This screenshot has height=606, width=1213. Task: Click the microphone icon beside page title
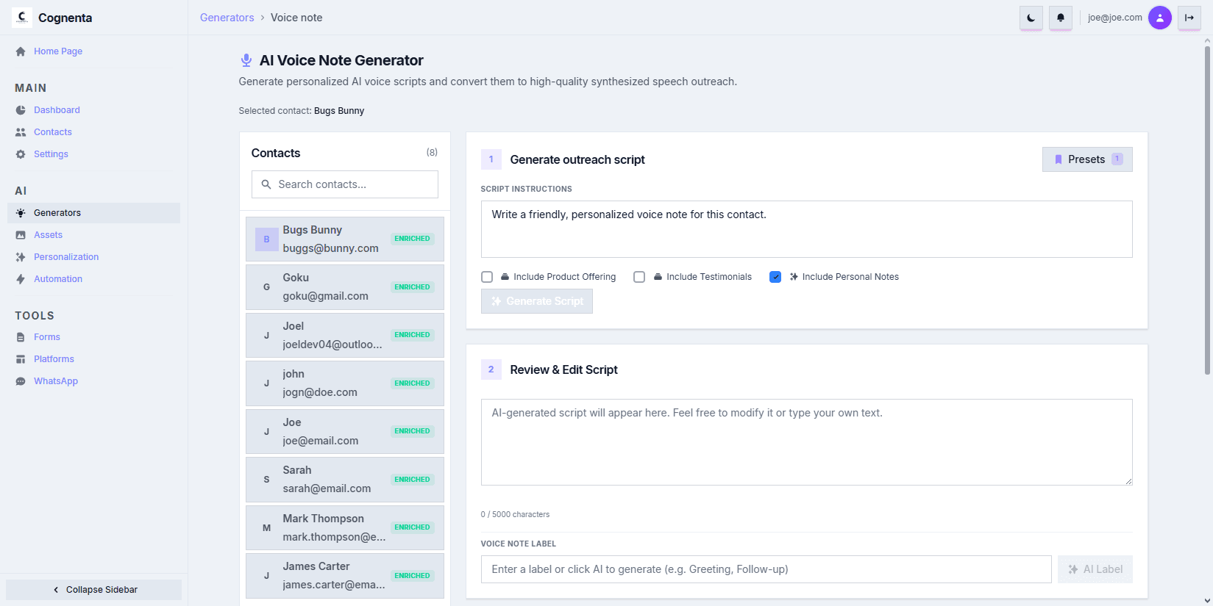[x=246, y=60]
